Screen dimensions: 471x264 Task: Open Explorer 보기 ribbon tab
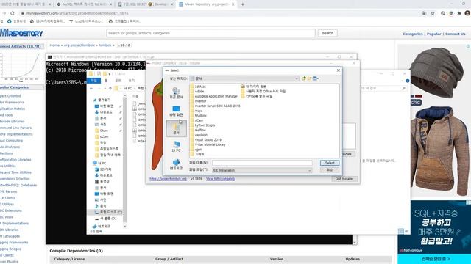click(132, 81)
